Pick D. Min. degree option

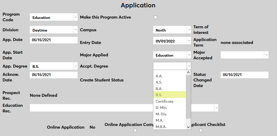tap(170, 107)
